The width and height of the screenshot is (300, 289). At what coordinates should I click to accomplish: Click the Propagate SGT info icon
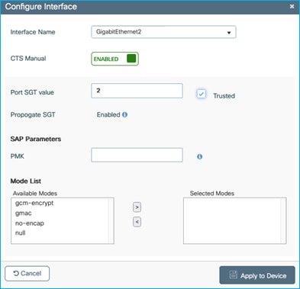point(124,114)
